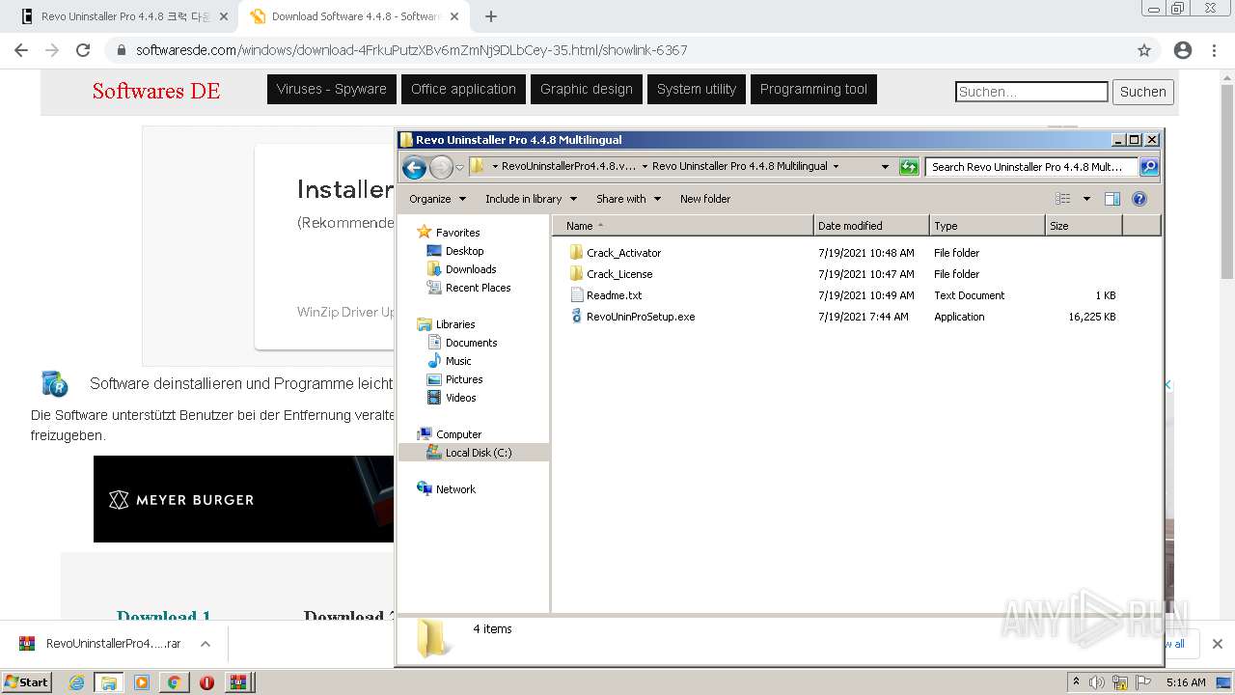1235x695 pixels.
Task: Open Explorer help icon
Action: tap(1139, 199)
